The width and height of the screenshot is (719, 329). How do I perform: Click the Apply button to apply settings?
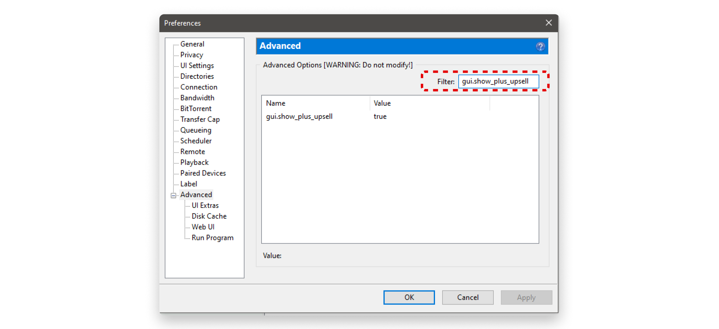(x=526, y=297)
